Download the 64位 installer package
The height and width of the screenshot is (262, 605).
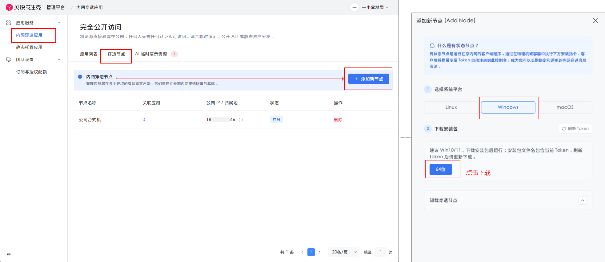click(441, 169)
